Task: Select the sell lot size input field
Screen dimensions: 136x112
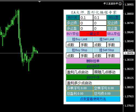Action: point(100,17)
